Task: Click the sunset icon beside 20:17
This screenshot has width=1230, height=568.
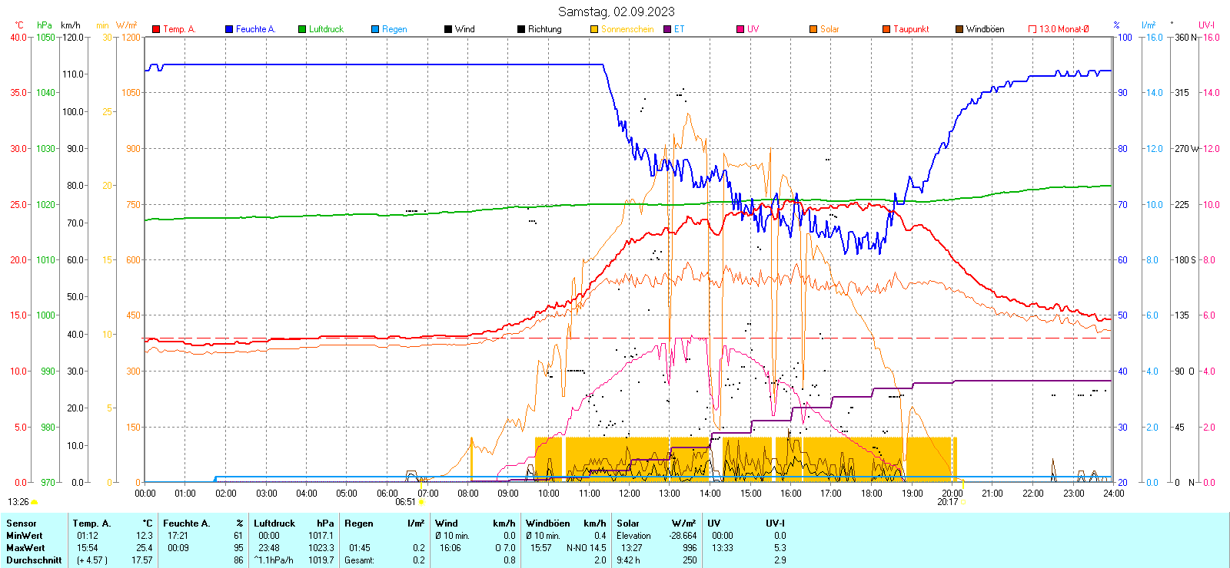Action: pyautogui.click(x=963, y=502)
